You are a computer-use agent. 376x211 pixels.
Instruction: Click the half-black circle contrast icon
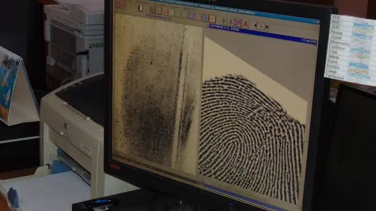pyautogui.click(x=140, y=8)
